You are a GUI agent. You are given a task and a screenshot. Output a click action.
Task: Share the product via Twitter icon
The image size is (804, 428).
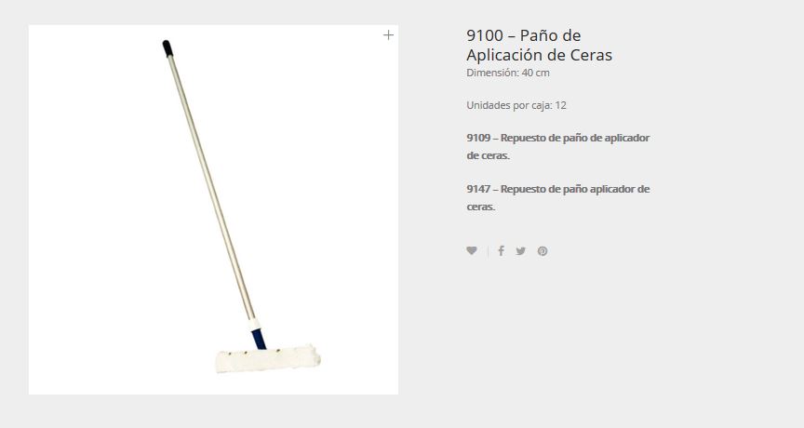pyautogui.click(x=521, y=251)
